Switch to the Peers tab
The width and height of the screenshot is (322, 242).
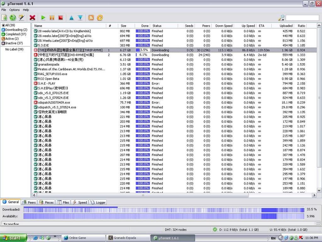(x=29, y=202)
